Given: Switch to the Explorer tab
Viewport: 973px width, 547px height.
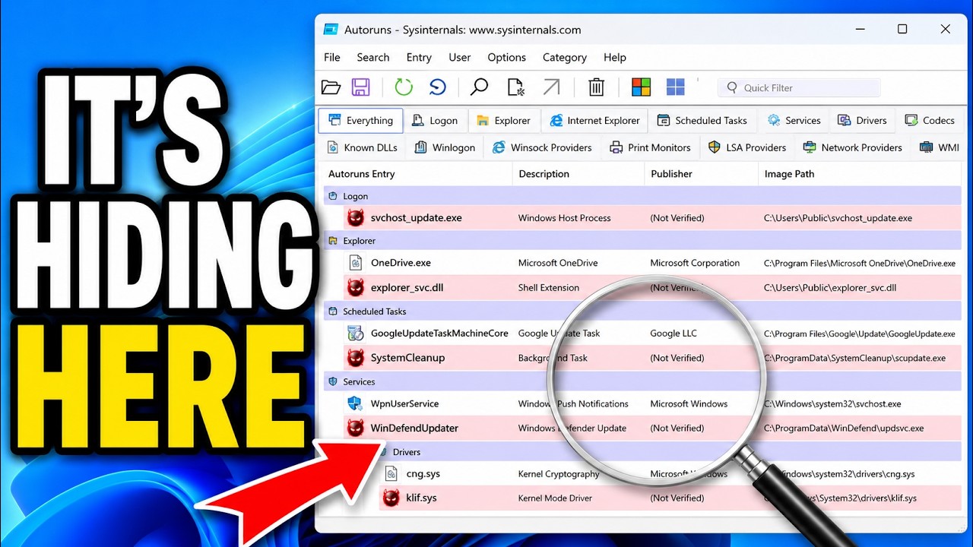Looking at the screenshot, I should (503, 120).
